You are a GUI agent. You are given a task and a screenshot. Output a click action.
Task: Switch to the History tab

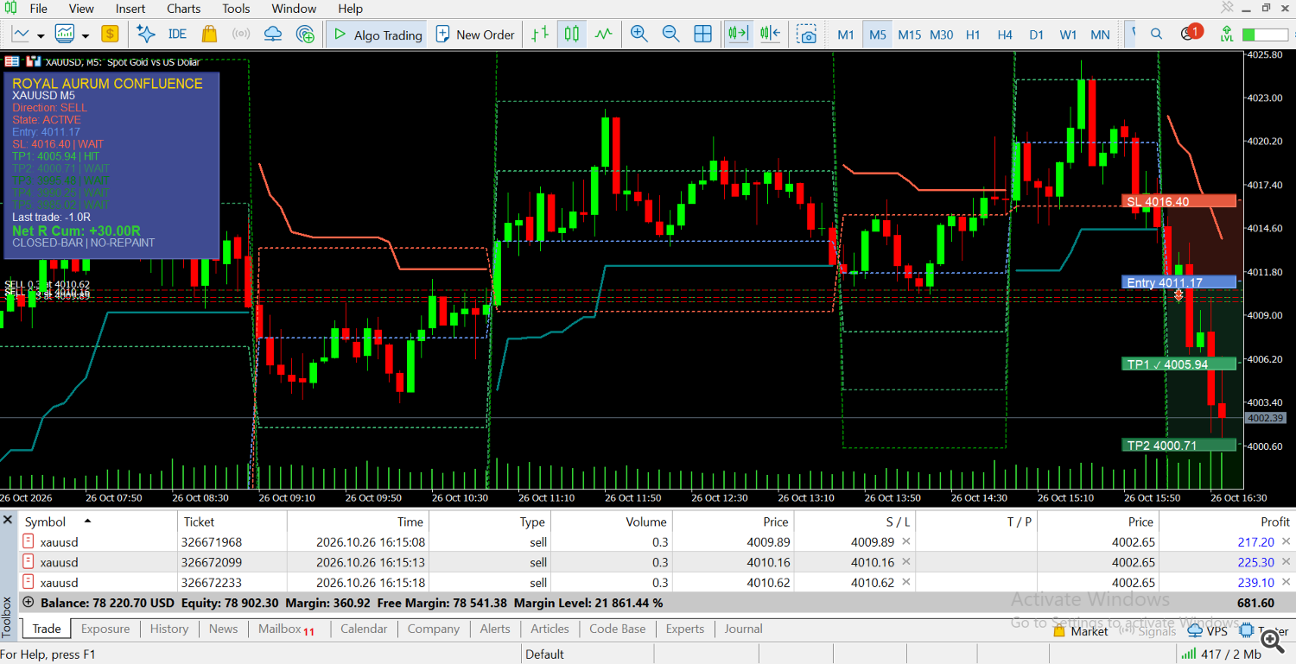pyautogui.click(x=169, y=629)
